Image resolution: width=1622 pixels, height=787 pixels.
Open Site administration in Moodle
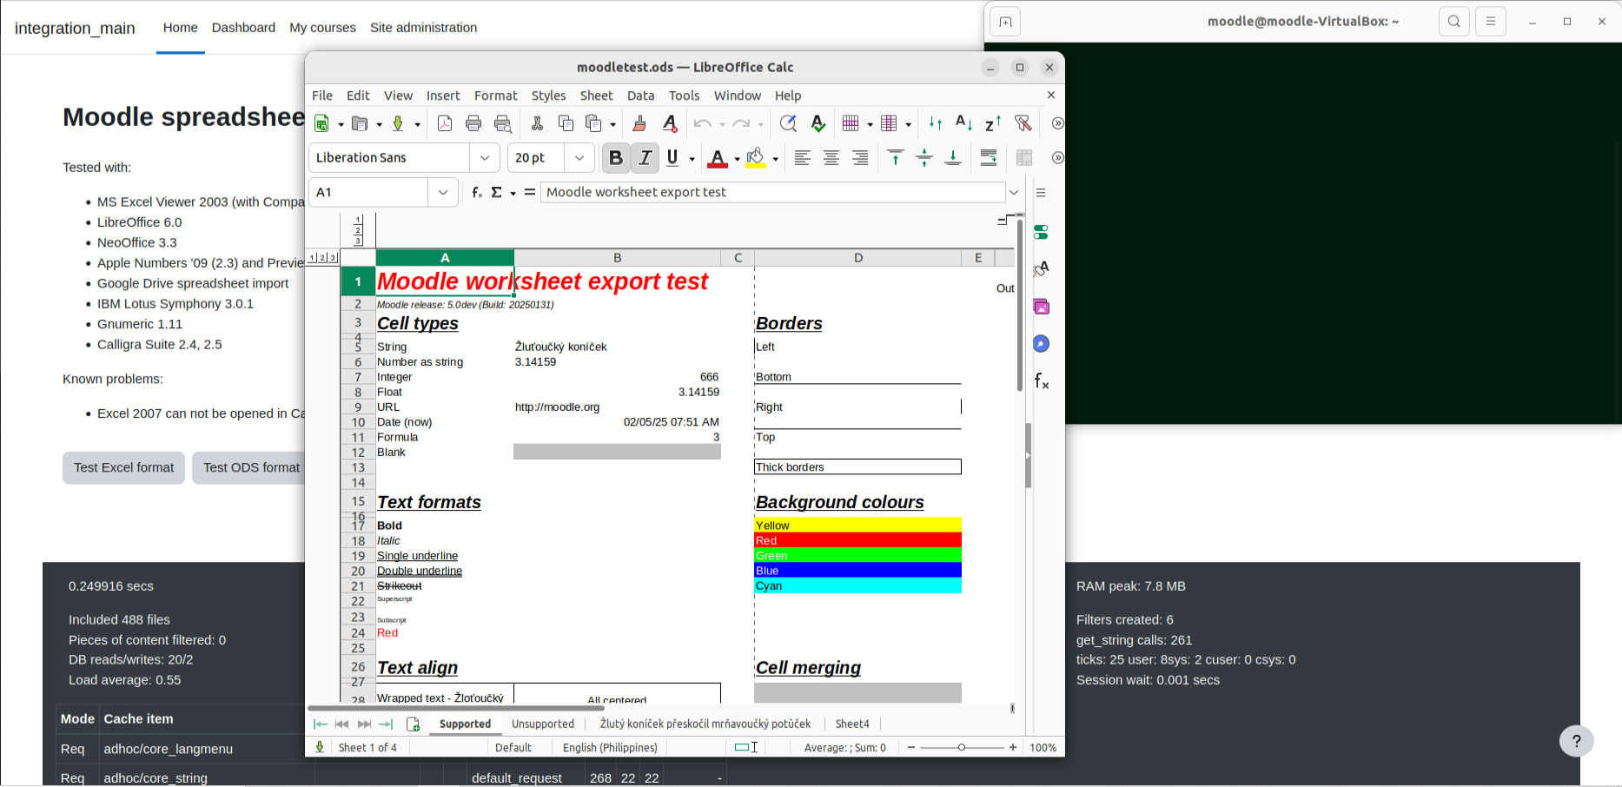click(x=423, y=28)
